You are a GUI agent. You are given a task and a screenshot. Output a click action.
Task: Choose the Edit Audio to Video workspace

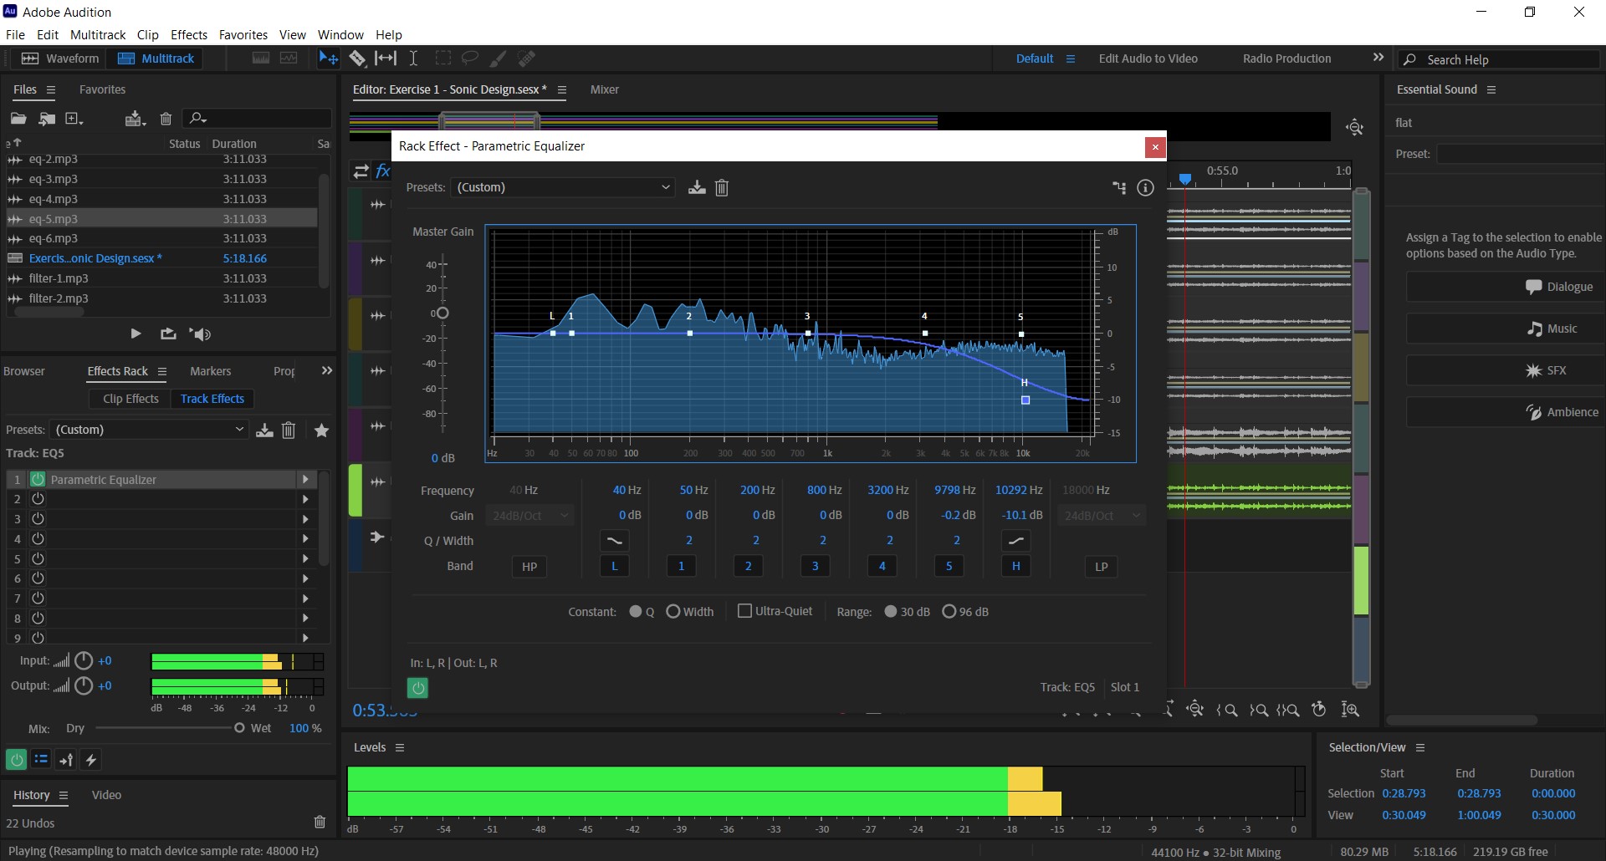click(x=1148, y=59)
